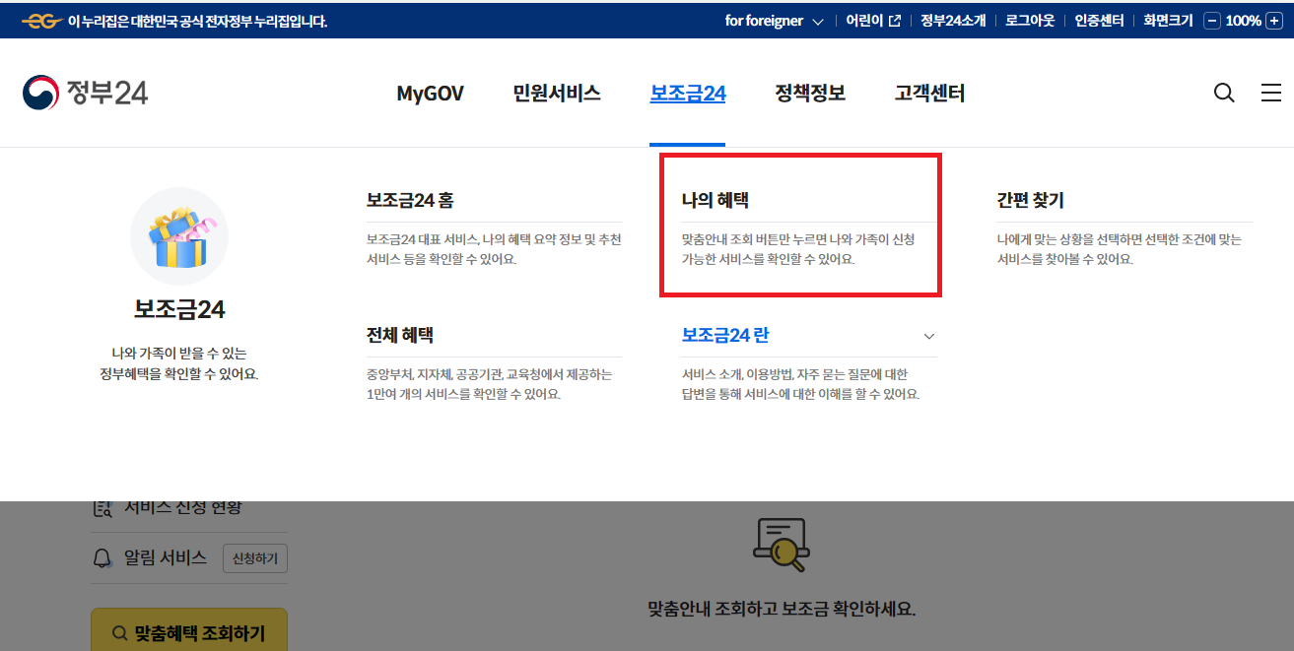Open the 인증센터 link

(1099, 21)
